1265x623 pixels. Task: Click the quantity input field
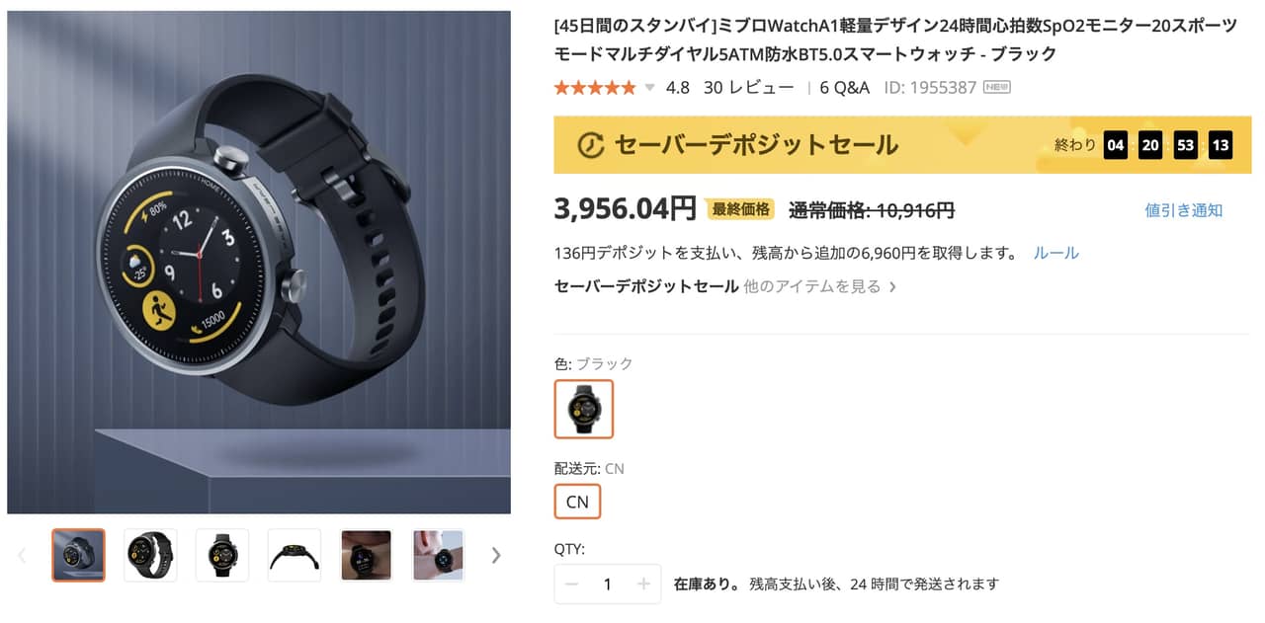coord(608,584)
